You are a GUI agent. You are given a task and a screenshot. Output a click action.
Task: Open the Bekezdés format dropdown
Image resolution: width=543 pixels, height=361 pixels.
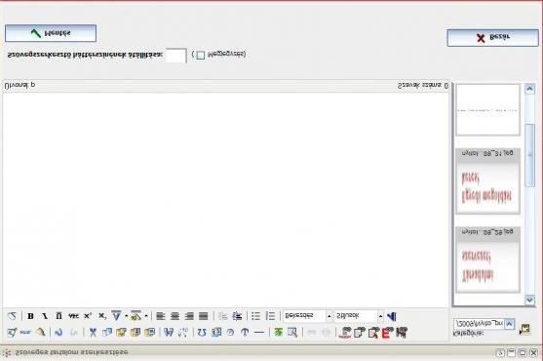tap(307, 316)
